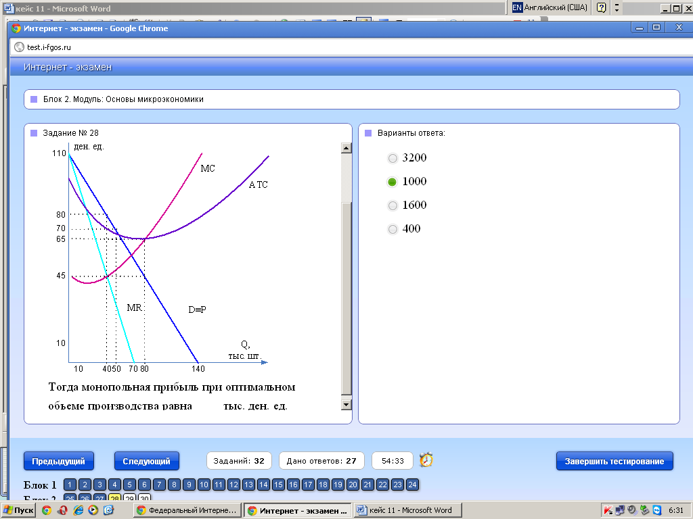The image size is (693, 519).
Task: Jump to question 10 in Блок 1
Action: [x=204, y=485]
